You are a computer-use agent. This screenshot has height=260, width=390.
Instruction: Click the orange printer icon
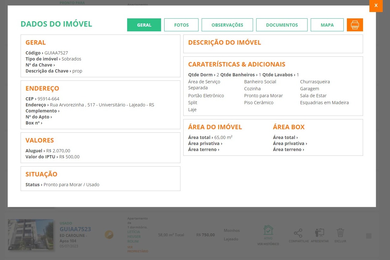pos(355,25)
